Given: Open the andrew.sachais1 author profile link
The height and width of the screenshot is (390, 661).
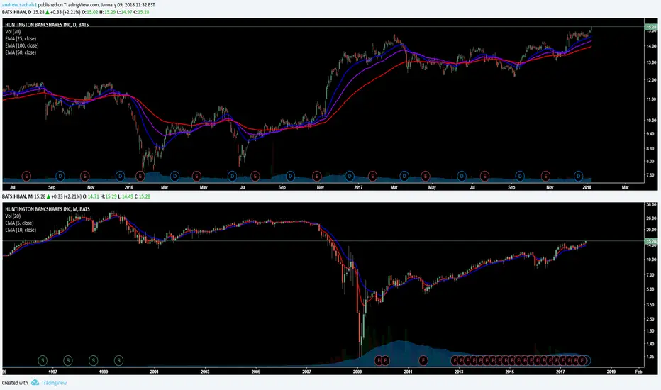Looking at the screenshot, I should pos(19,5).
